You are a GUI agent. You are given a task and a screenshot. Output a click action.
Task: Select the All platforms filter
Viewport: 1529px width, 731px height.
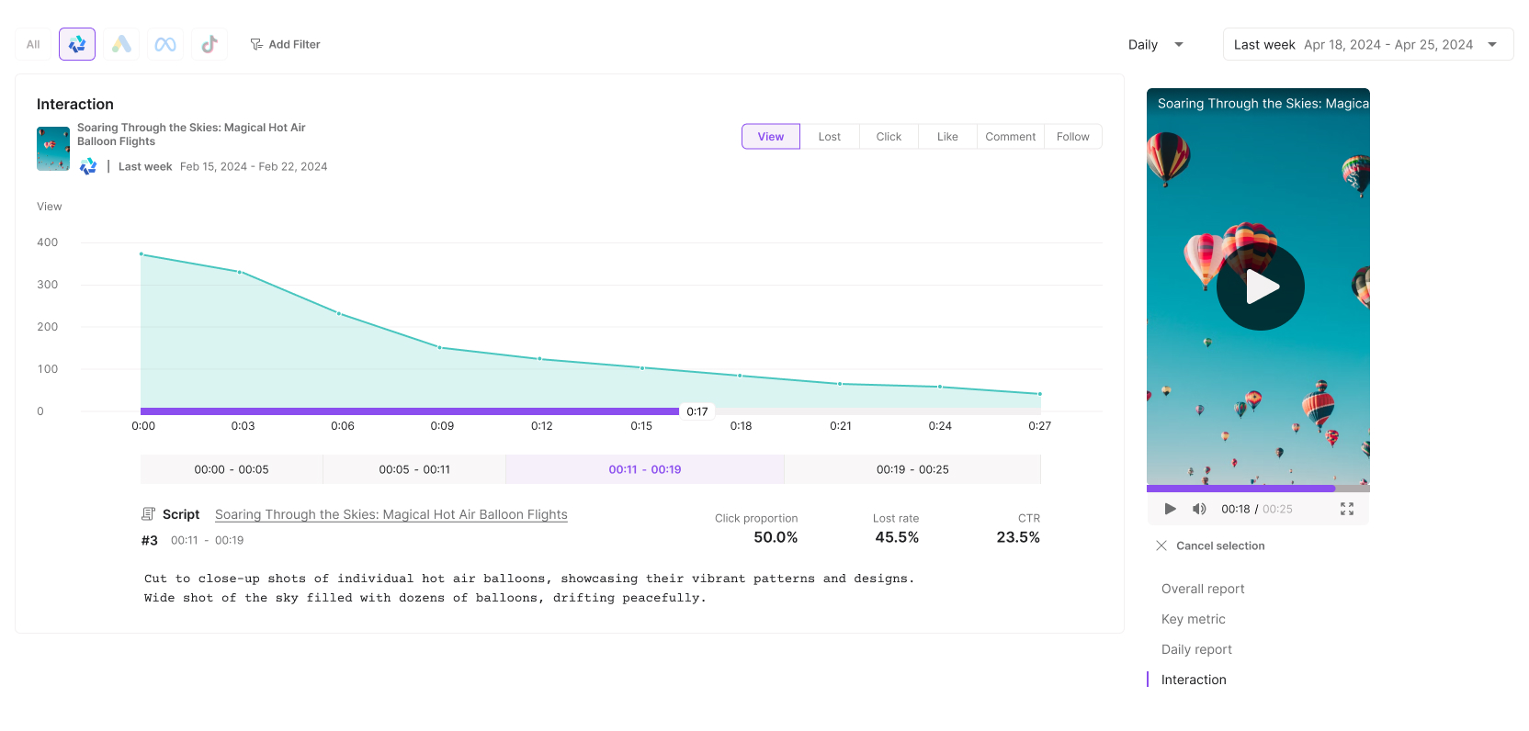click(33, 44)
